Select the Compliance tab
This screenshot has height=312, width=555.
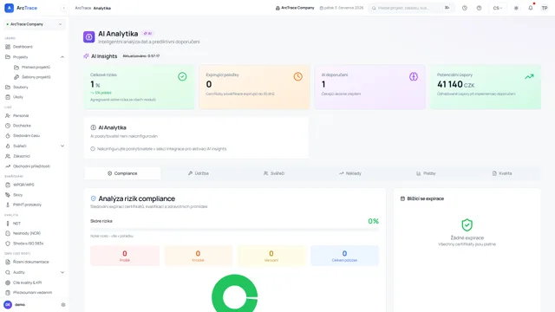click(x=122, y=173)
